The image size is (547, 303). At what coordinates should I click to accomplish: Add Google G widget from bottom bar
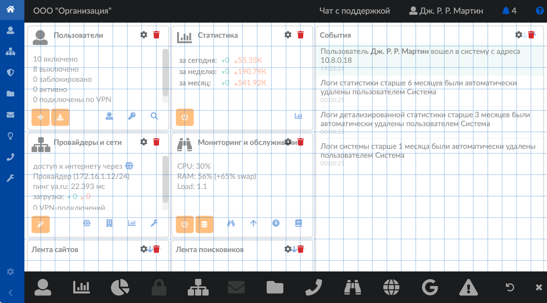coord(430,287)
